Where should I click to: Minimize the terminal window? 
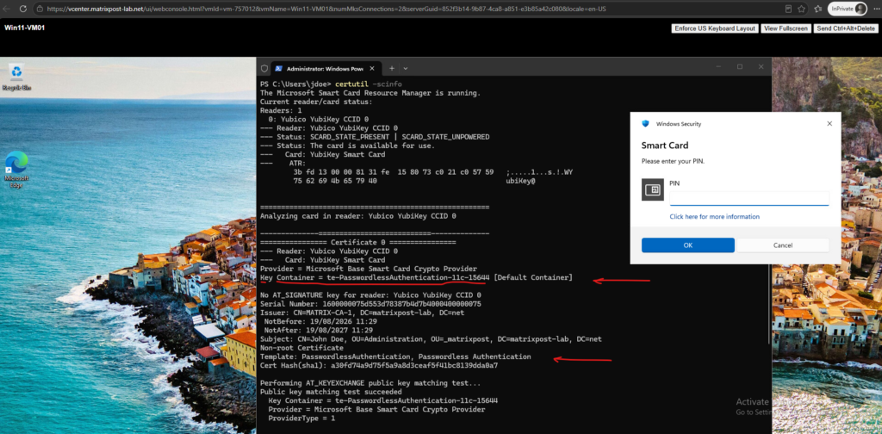[x=718, y=66]
